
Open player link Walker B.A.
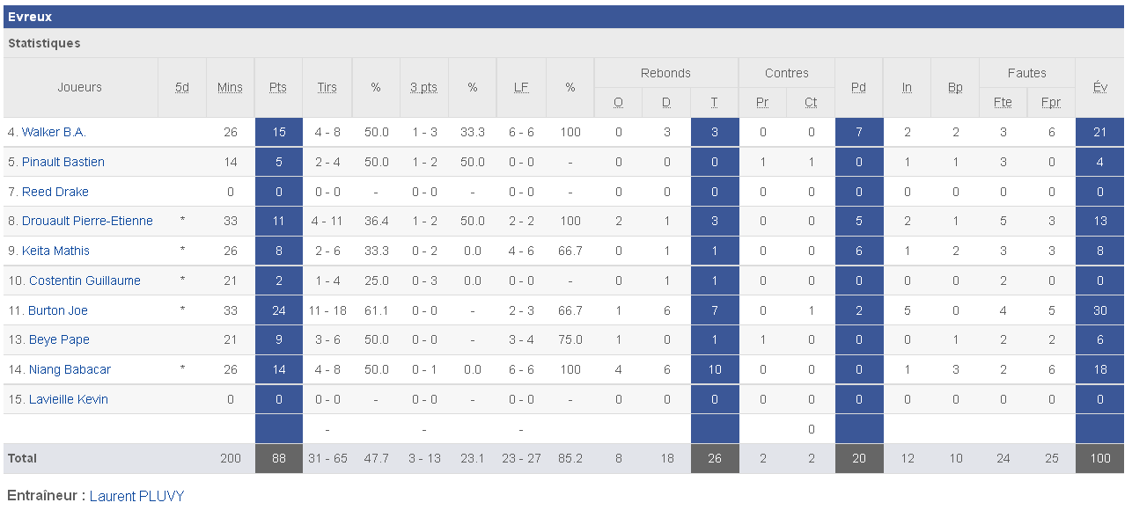tap(54, 132)
